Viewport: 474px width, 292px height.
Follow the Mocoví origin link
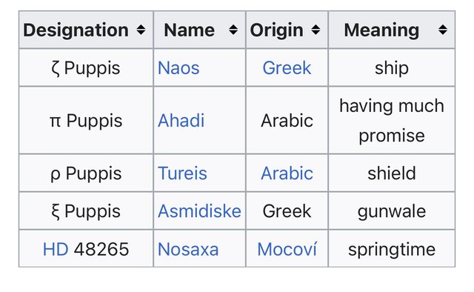click(287, 249)
